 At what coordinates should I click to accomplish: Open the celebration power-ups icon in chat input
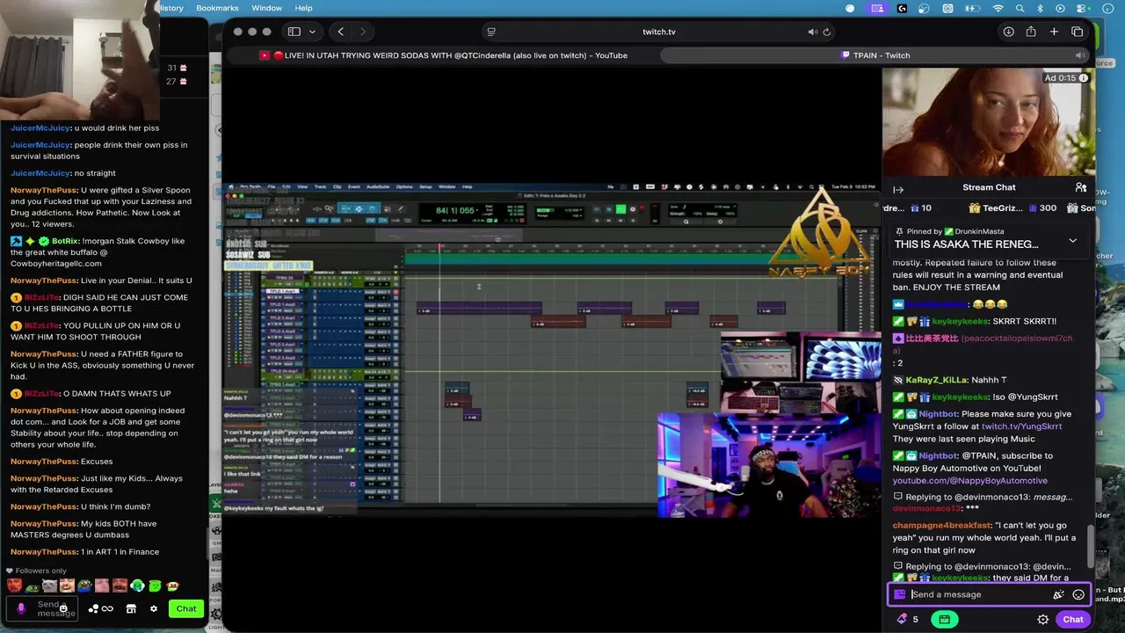point(1058,594)
